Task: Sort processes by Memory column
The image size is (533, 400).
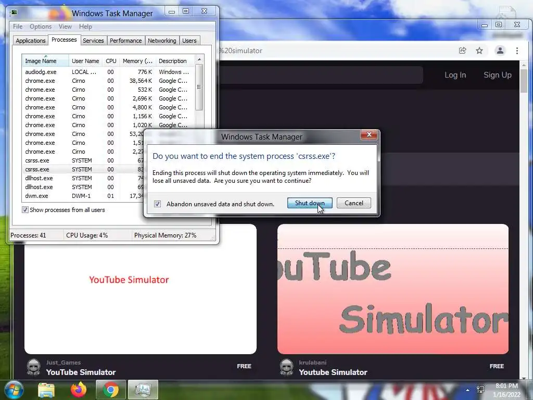Action: click(x=137, y=61)
